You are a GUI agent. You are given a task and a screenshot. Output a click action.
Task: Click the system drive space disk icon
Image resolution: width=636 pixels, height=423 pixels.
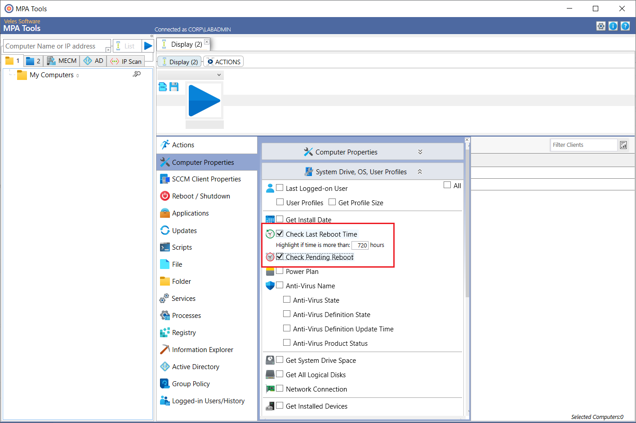(270, 360)
